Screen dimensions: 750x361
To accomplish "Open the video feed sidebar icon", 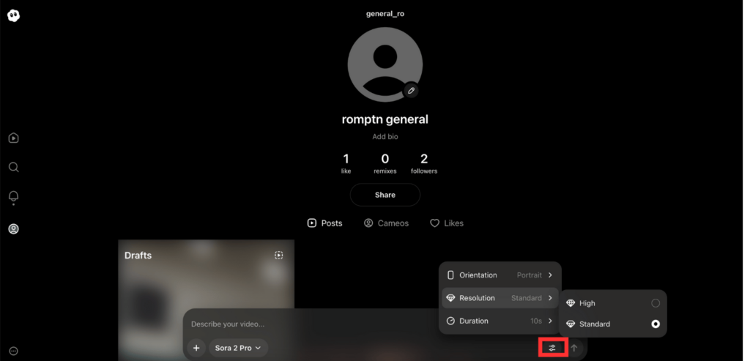I will (13, 138).
